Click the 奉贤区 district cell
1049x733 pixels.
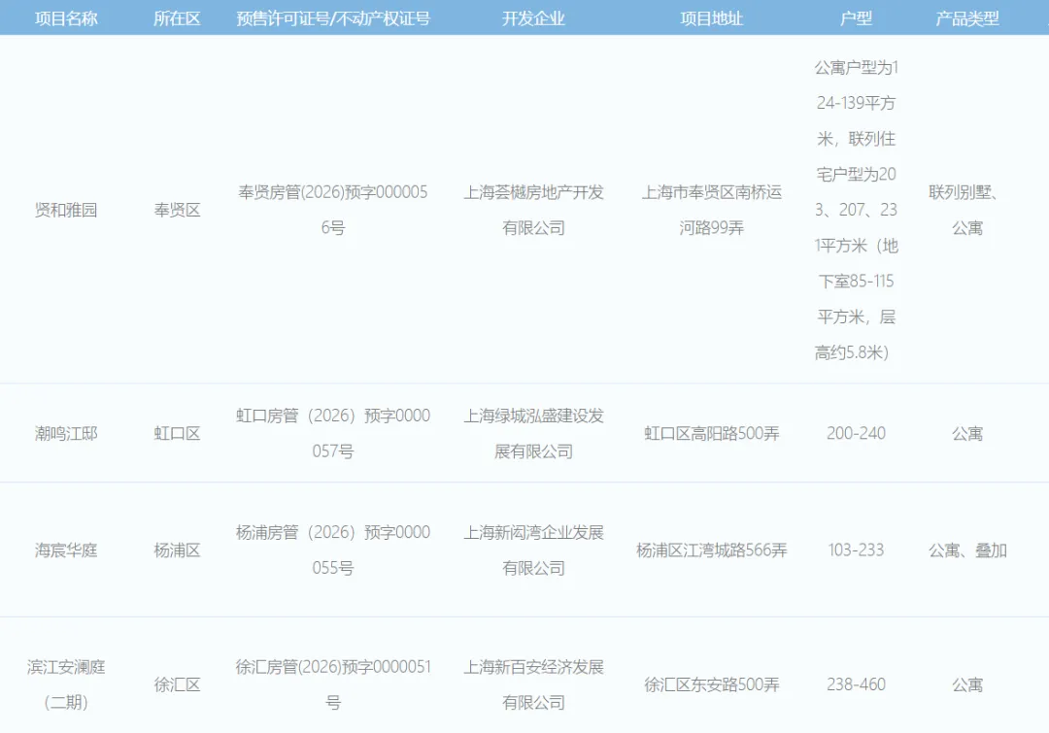pos(178,210)
